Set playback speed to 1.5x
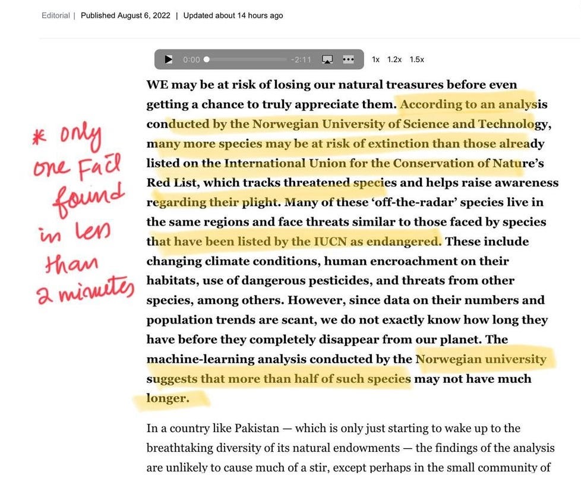 click(416, 59)
